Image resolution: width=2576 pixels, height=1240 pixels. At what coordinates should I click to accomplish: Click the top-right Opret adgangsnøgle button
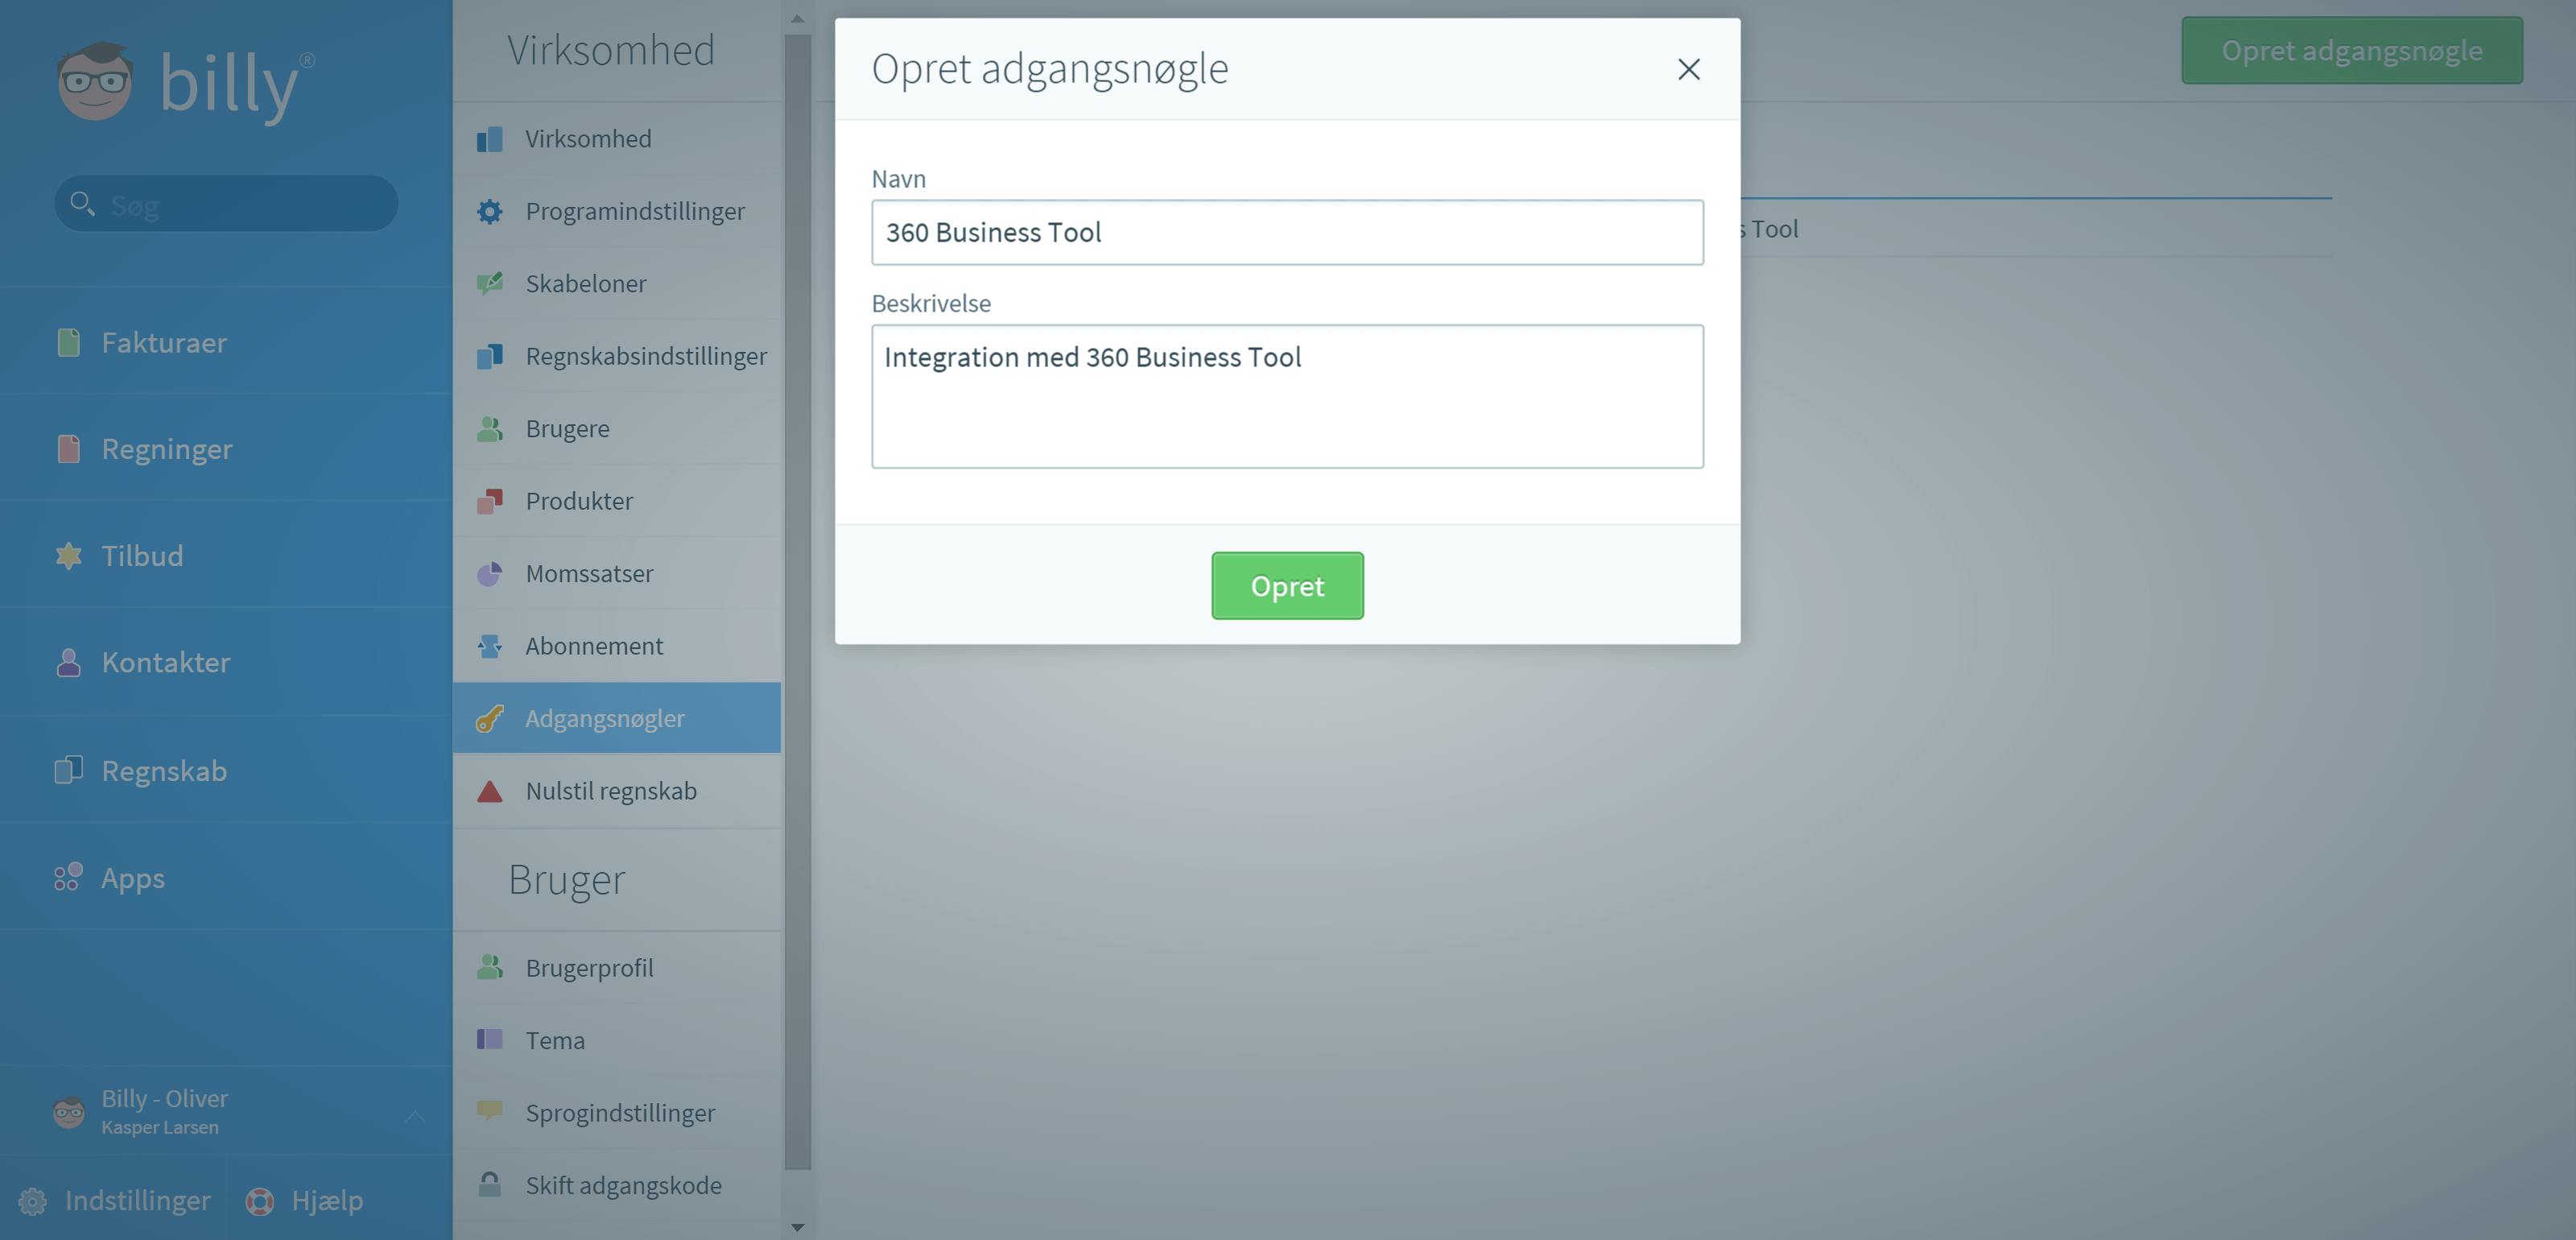(2352, 50)
